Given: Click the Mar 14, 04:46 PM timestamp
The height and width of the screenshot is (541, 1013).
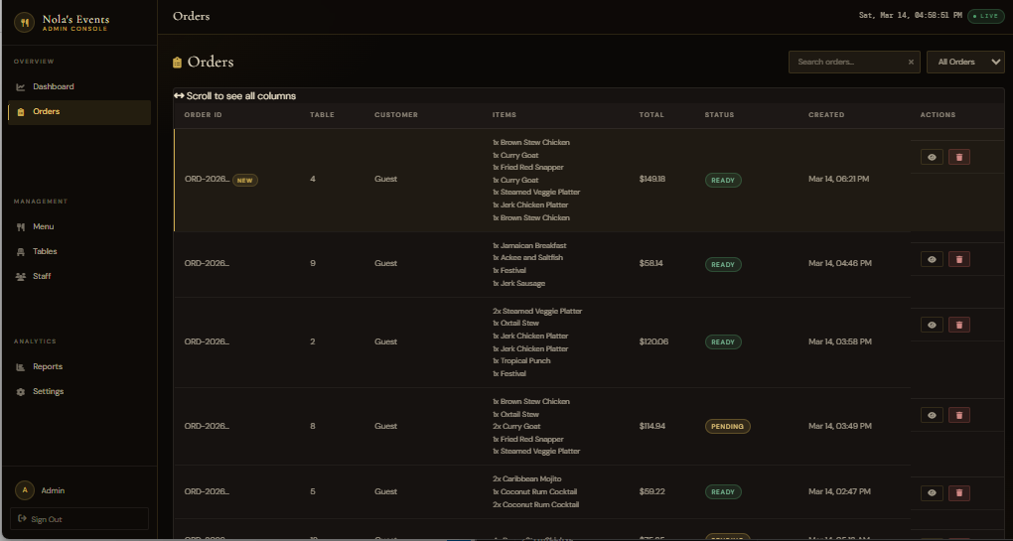Looking at the screenshot, I should pos(840,263).
